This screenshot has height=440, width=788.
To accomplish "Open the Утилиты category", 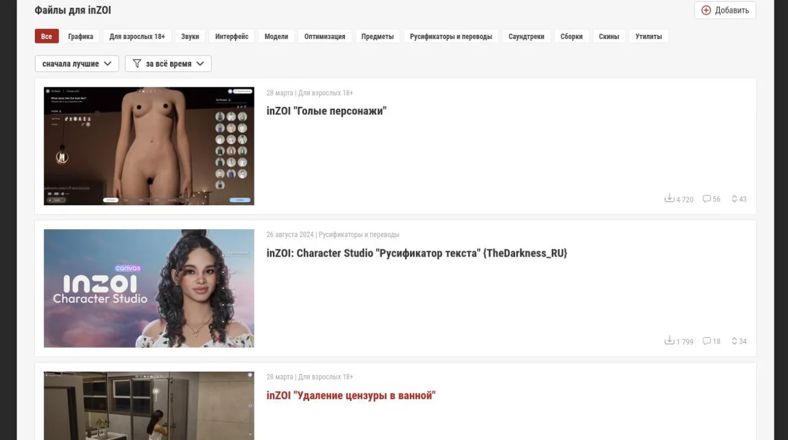I will 649,37.
